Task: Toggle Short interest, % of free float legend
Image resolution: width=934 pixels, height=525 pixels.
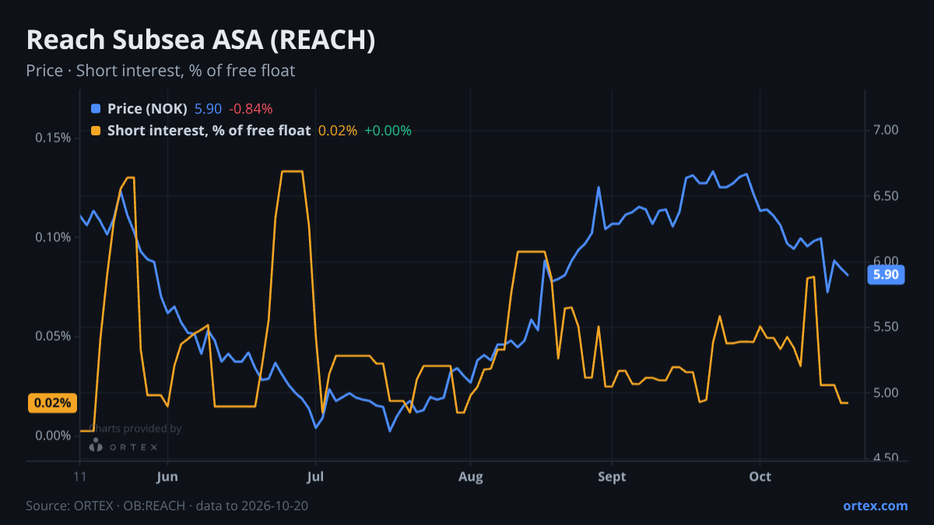Action: click(209, 131)
